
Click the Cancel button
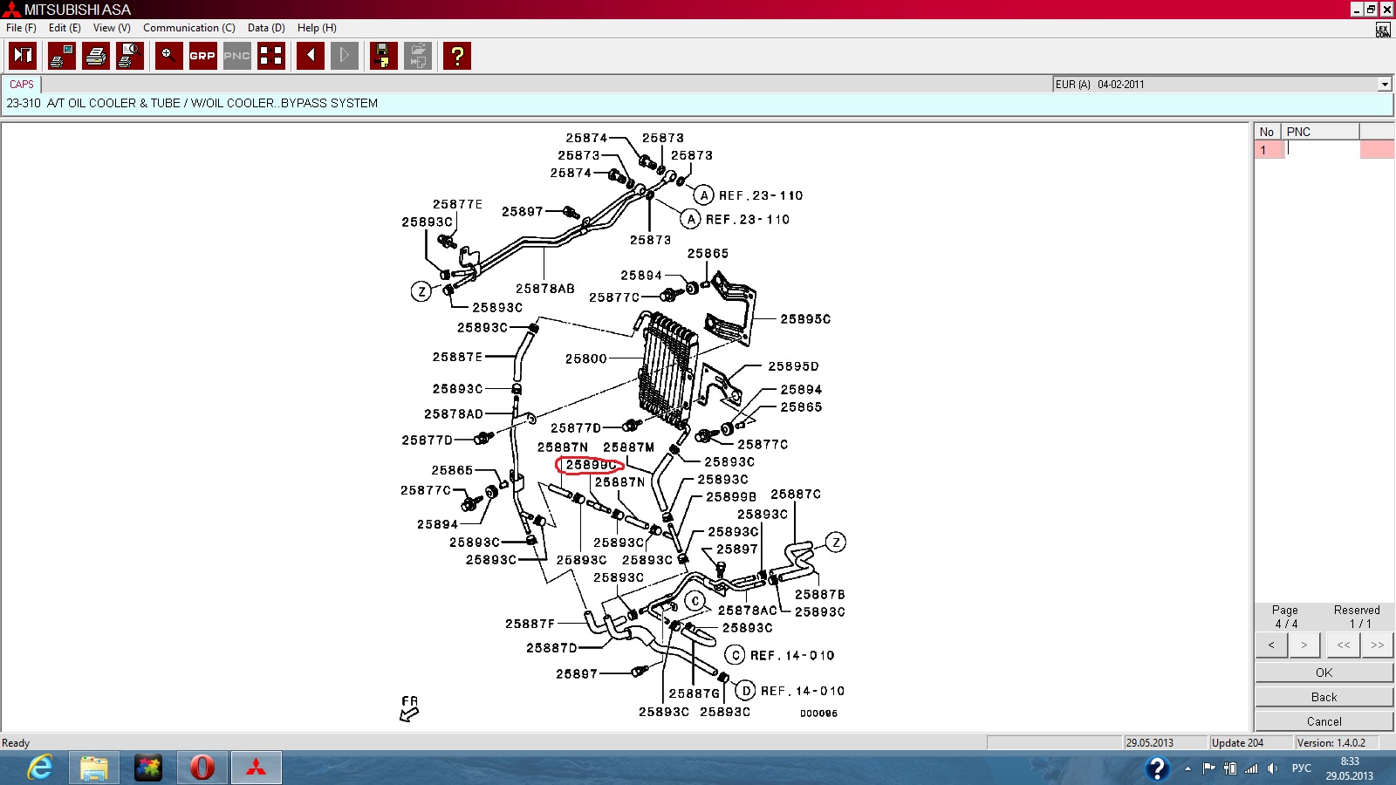coord(1324,721)
